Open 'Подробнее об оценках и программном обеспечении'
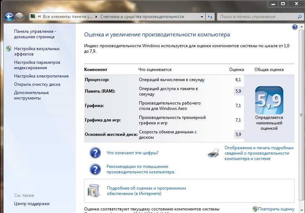 [146, 191]
